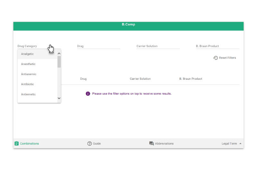Click the Reset Filters refresh icon
The width and height of the screenshot is (257, 171).
(x=216, y=58)
